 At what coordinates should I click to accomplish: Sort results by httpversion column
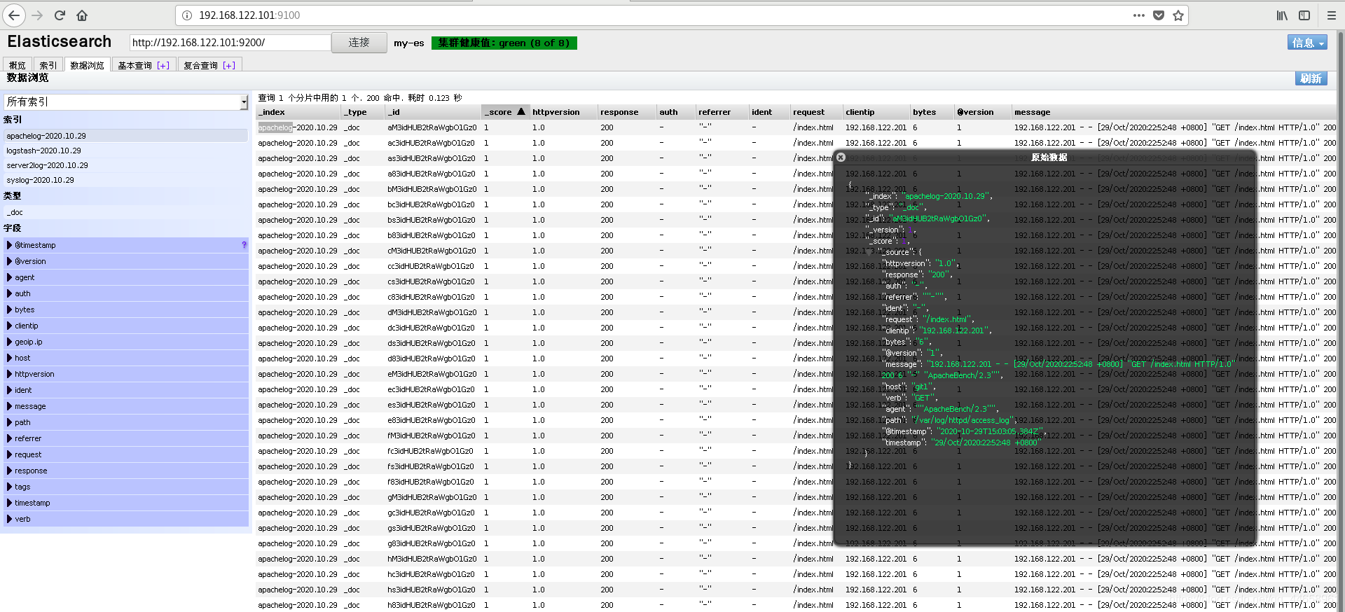[x=563, y=112]
